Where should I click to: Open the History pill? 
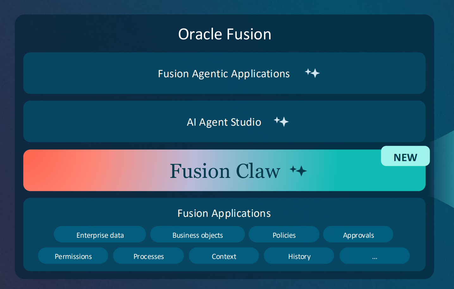[x=299, y=256]
